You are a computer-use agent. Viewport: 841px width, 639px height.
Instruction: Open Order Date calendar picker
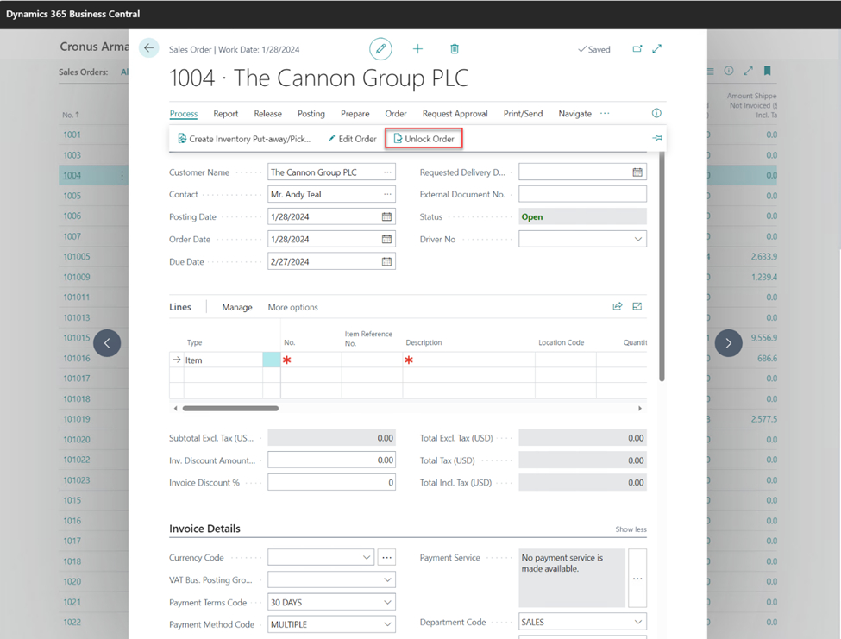pos(386,239)
